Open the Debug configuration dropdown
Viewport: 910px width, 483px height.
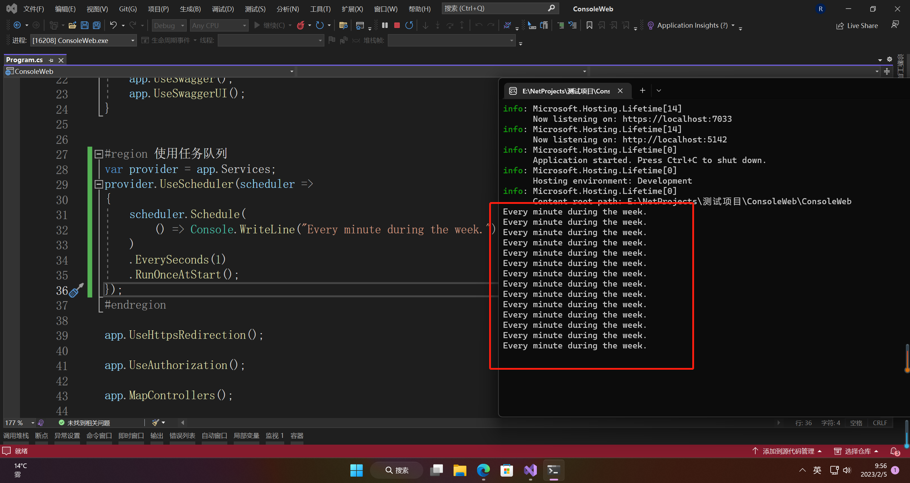coord(182,26)
